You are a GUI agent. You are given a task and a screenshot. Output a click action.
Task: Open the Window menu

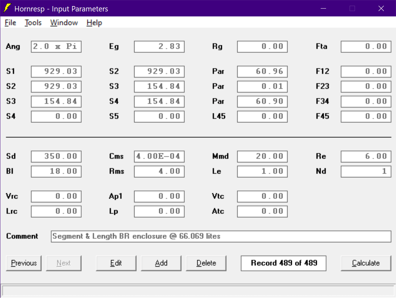click(64, 23)
